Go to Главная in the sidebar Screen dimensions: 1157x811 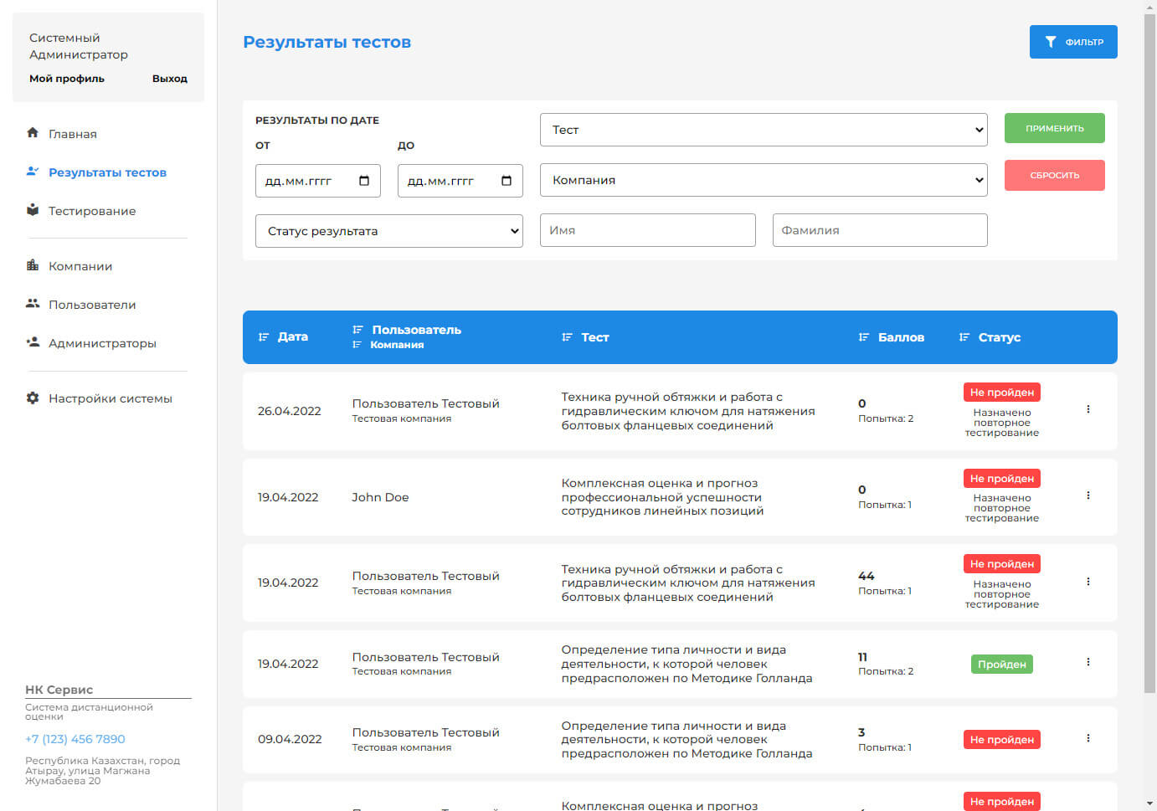click(x=73, y=134)
